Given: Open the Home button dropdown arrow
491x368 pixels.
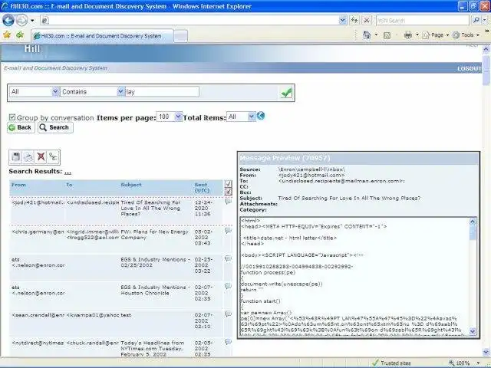Looking at the screenshot, I should (376, 35).
